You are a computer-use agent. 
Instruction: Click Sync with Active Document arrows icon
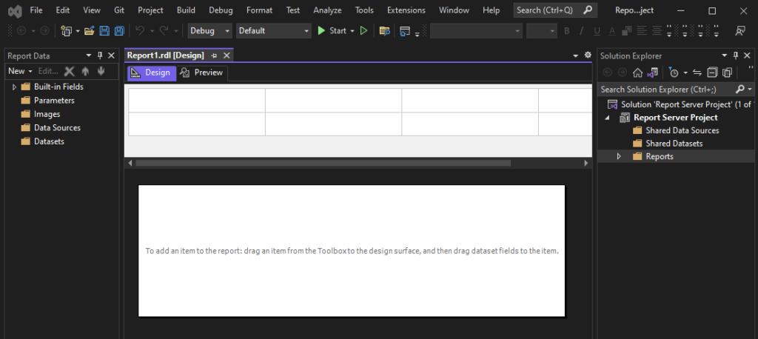click(697, 73)
